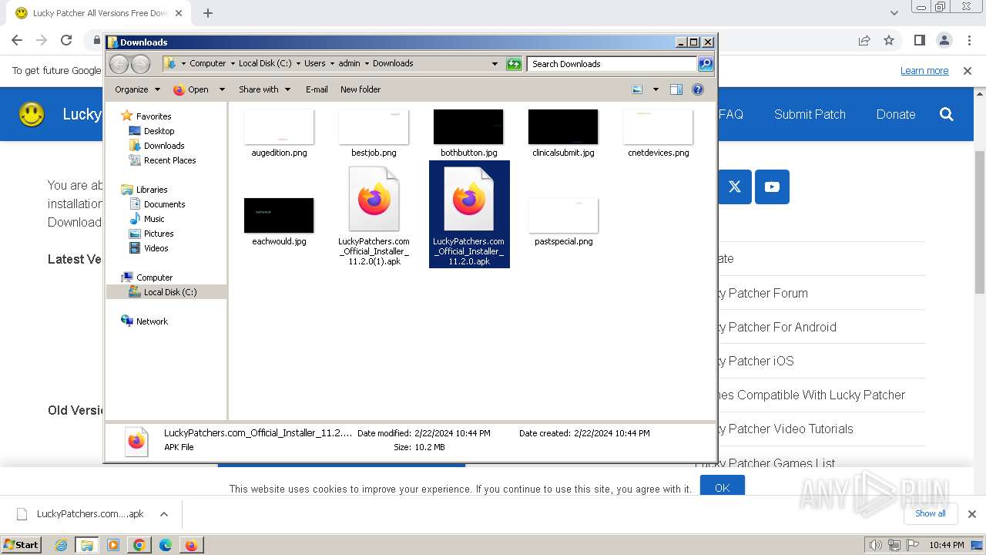Select bestjob.png thumbnail
Screen dimensions: 986x555
(374, 127)
